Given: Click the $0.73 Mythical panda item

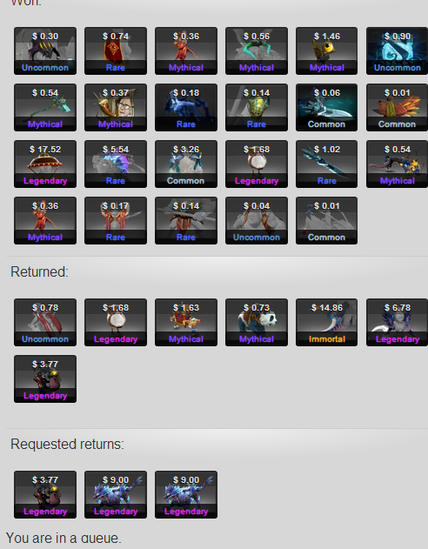Looking at the screenshot, I should point(257,322).
